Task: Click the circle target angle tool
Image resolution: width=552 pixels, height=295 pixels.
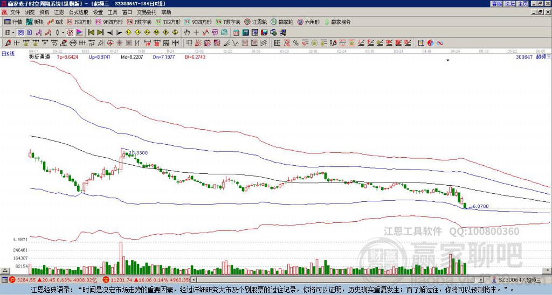Action: [x=110, y=43]
